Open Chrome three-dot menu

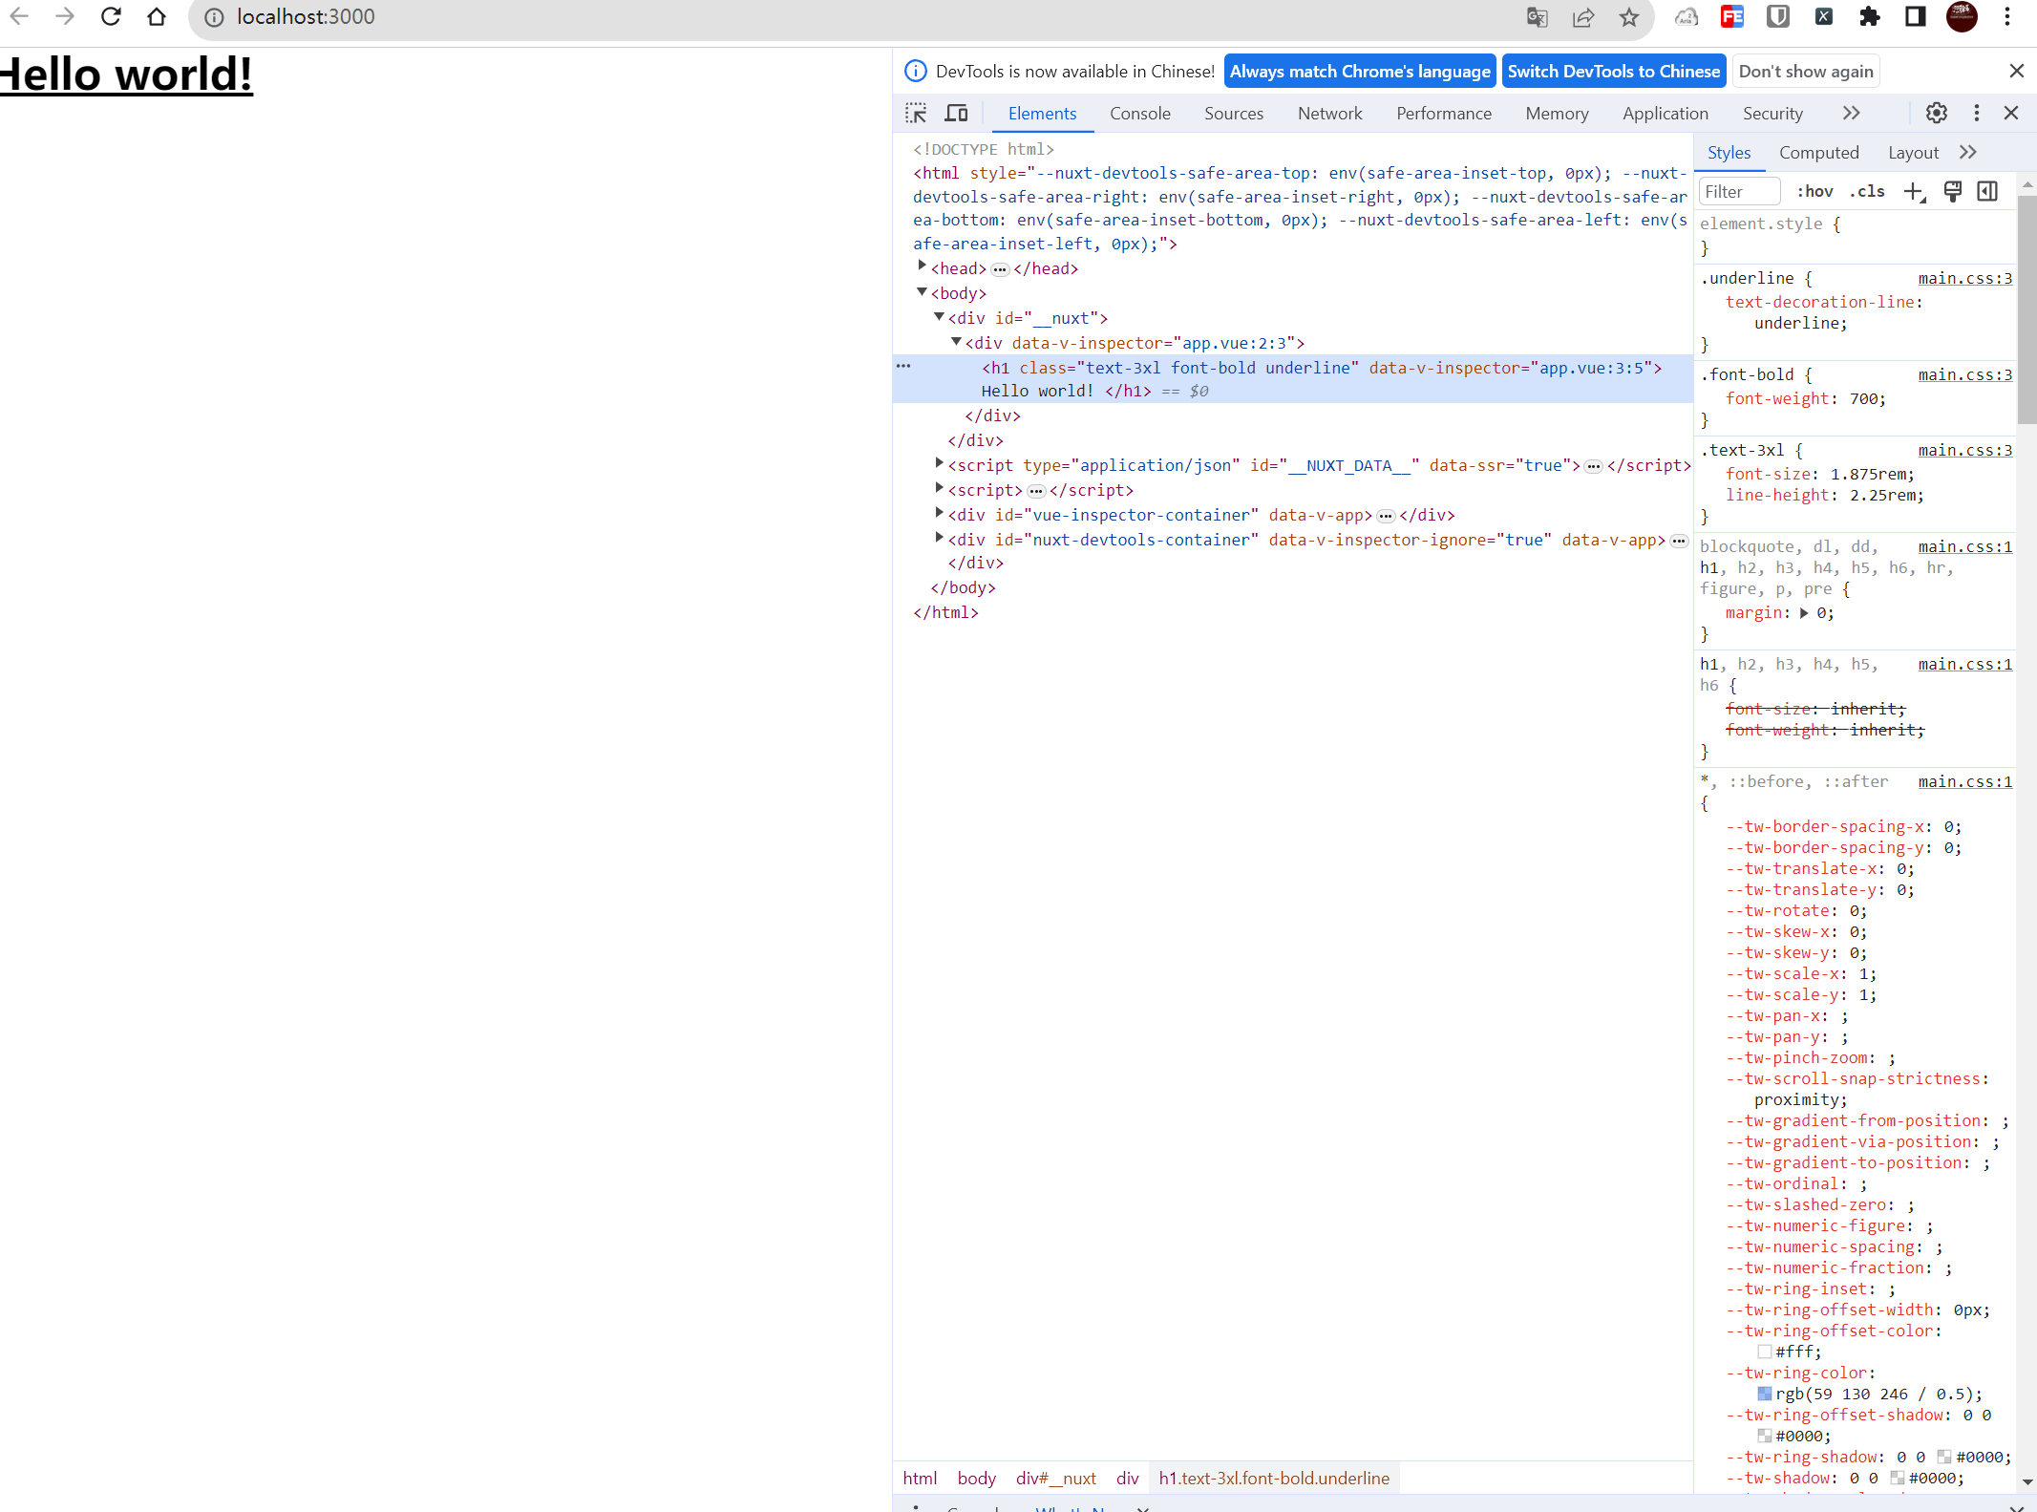(2007, 16)
